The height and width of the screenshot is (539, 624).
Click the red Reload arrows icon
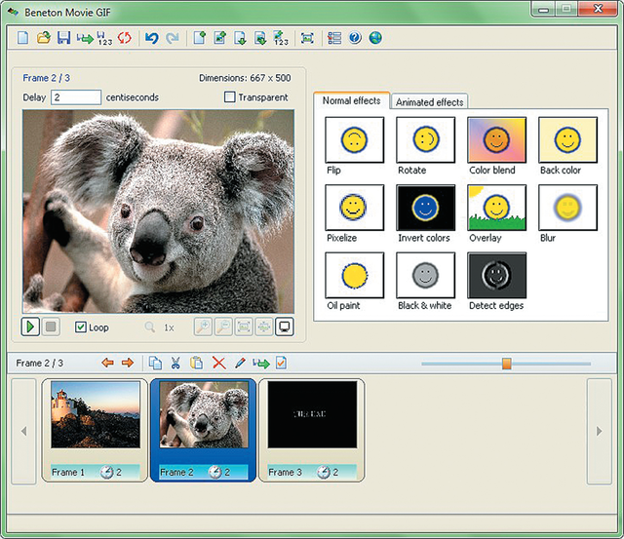pyautogui.click(x=124, y=38)
